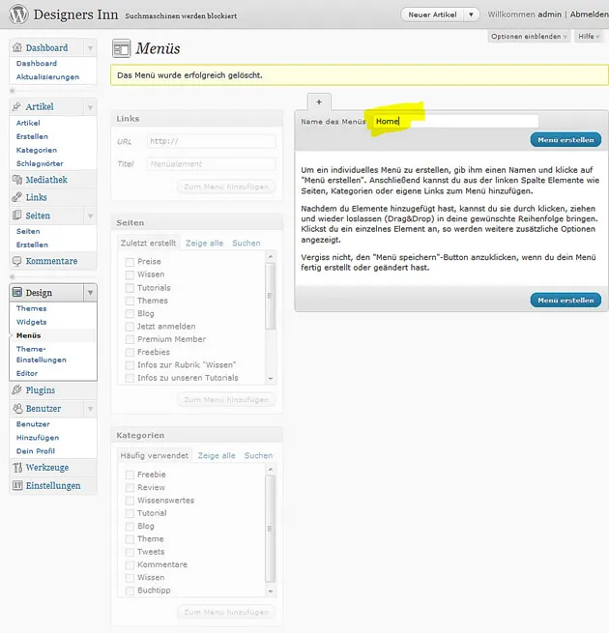This screenshot has width=609, height=633.
Task: Open Theme-Einstellungen submenu link
Action: (42, 354)
